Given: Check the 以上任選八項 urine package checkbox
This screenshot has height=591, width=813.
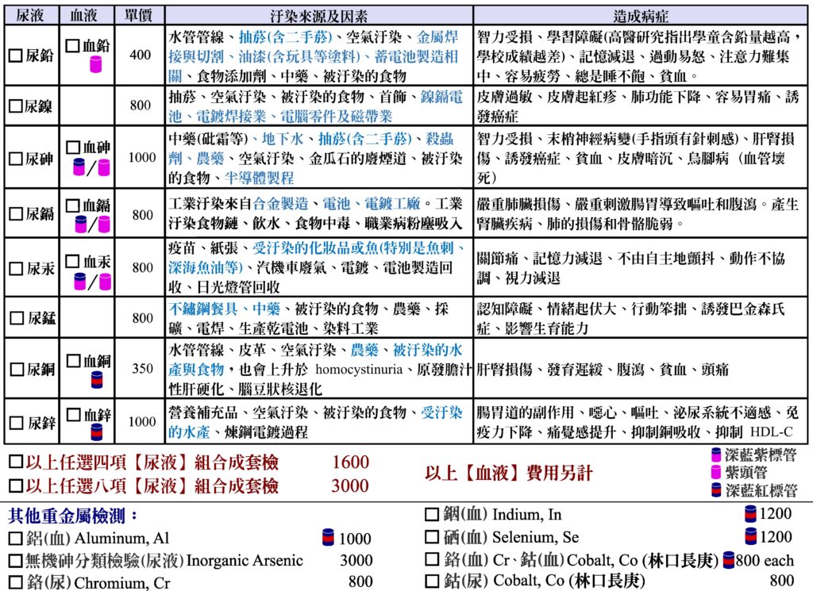Looking at the screenshot, I should pyautogui.click(x=16, y=485).
